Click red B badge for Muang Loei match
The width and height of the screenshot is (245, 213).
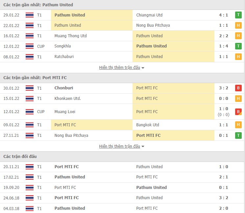coord(238,111)
